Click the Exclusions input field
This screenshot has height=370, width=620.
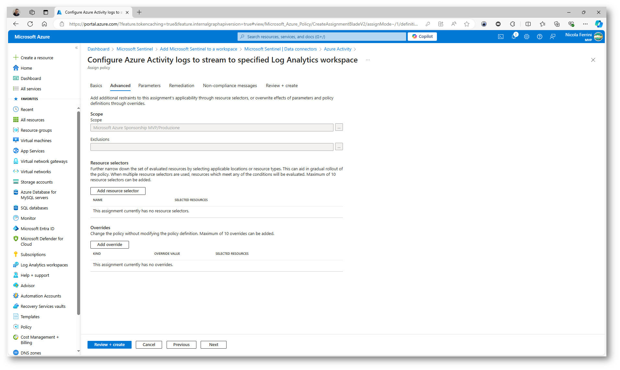pos(212,147)
